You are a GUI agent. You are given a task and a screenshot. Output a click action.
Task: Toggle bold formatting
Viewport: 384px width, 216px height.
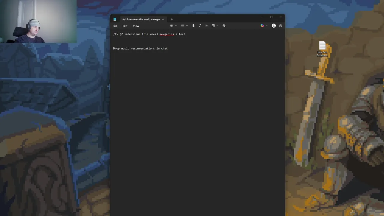tap(193, 26)
